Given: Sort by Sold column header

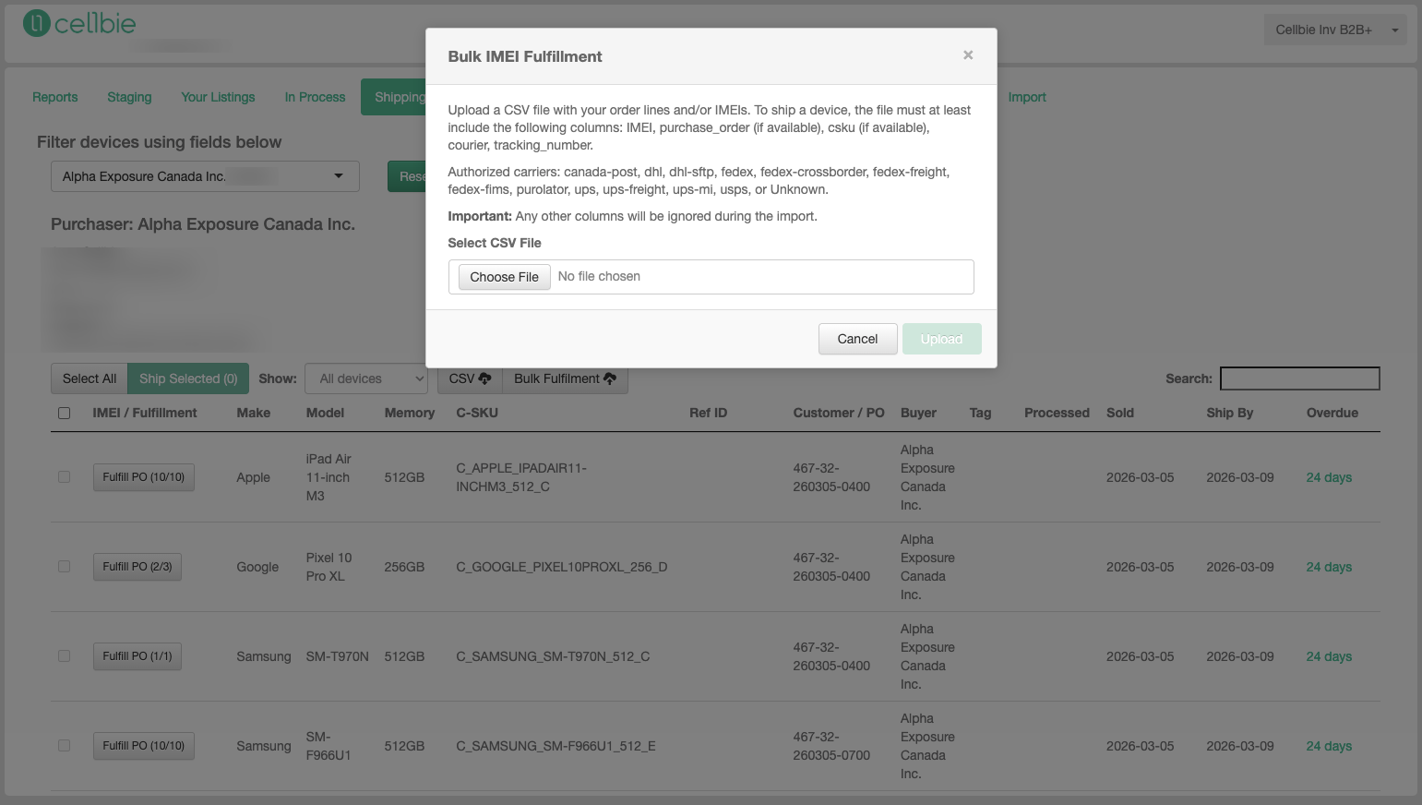Looking at the screenshot, I should pyautogui.click(x=1120, y=413).
